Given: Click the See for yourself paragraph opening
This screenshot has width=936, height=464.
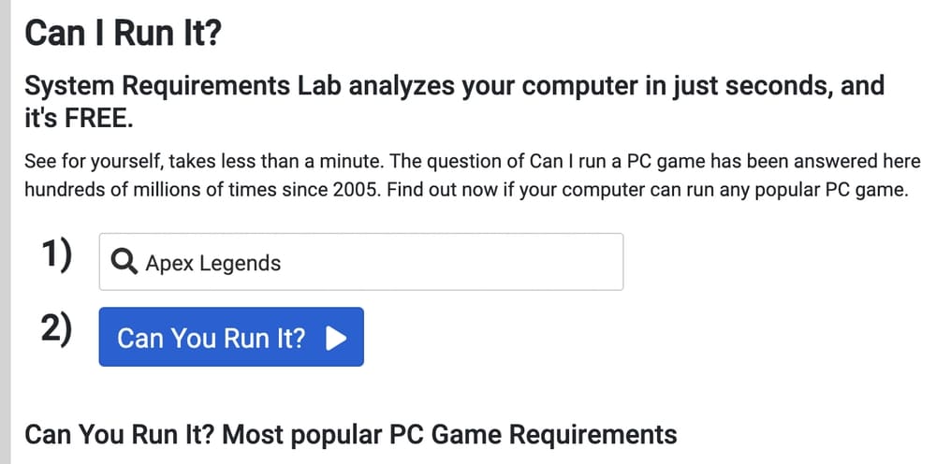Looking at the screenshot, I should pyautogui.click(x=92, y=161).
